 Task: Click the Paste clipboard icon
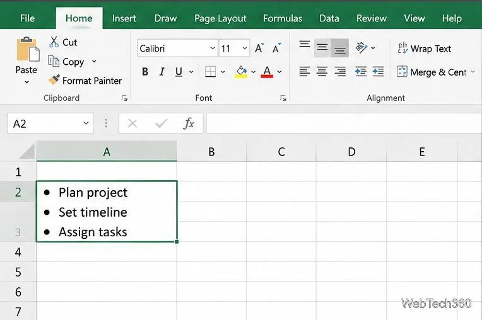coord(27,49)
